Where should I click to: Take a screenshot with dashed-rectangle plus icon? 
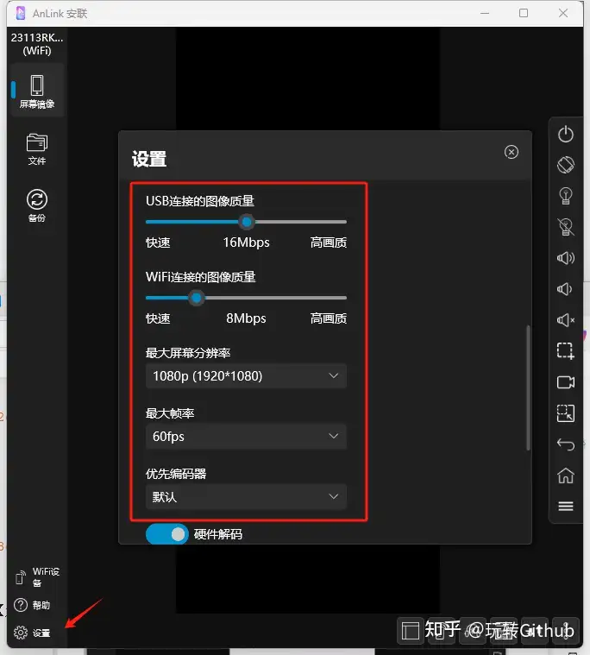(566, 351)
